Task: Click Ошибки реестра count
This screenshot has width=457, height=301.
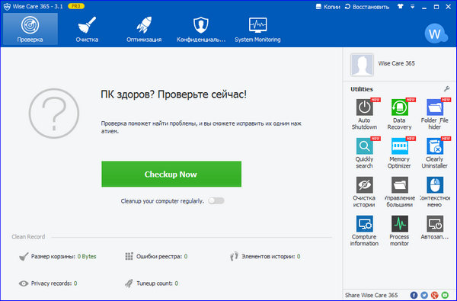Action: pyautogui.click(x=186, y=256)
